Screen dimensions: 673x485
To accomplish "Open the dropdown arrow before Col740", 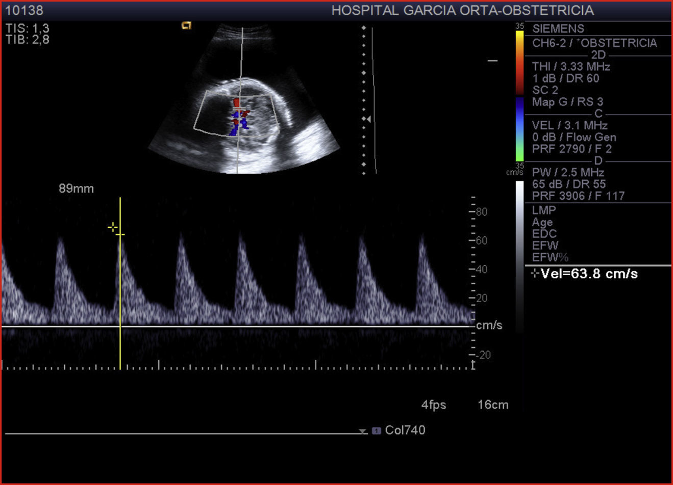I will 362,432.
